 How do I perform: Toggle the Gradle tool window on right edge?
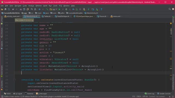(x=173, y=19)
